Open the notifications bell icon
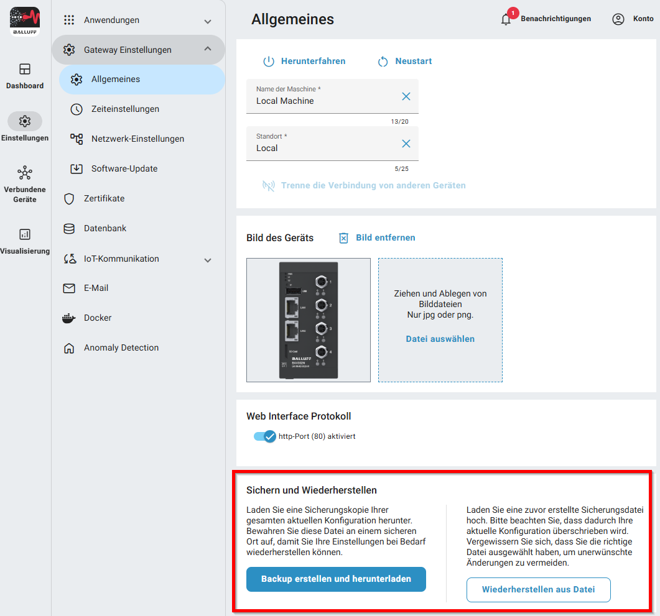 pyautogui.click(x=506, y=19)
